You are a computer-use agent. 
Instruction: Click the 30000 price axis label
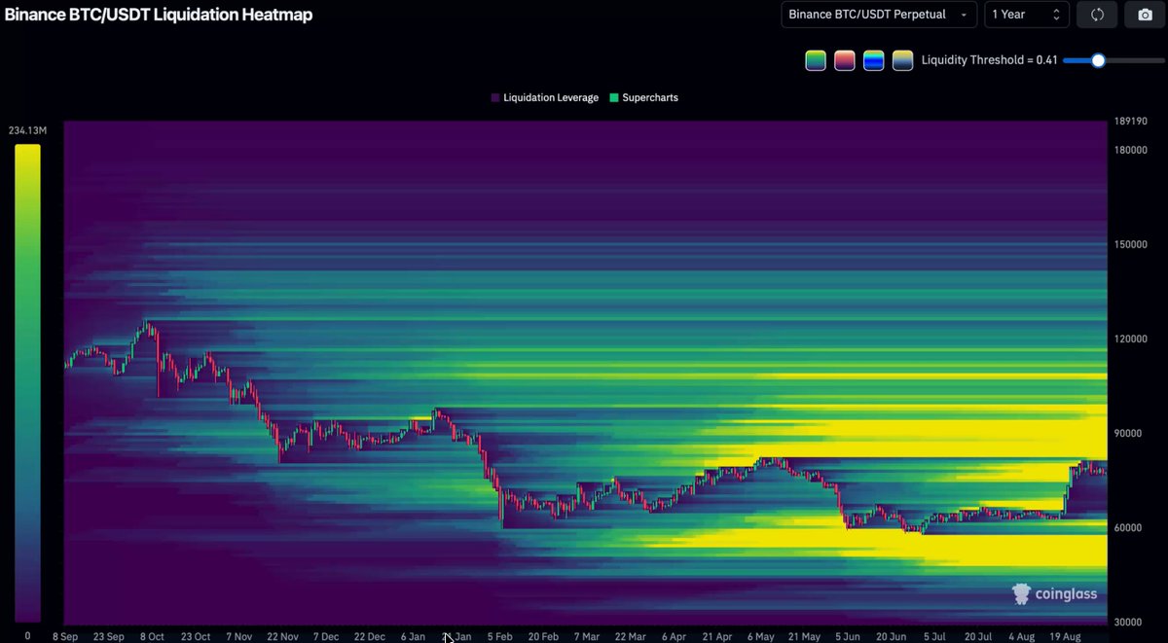[1126, 622]
